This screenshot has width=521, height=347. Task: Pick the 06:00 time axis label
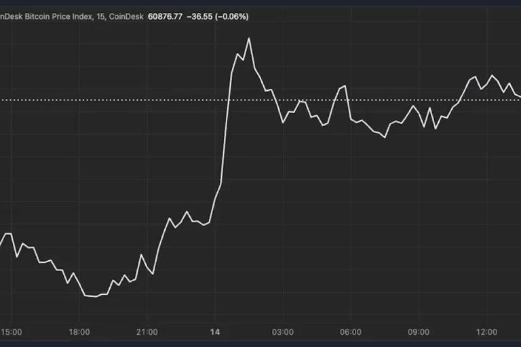point(351,332)
